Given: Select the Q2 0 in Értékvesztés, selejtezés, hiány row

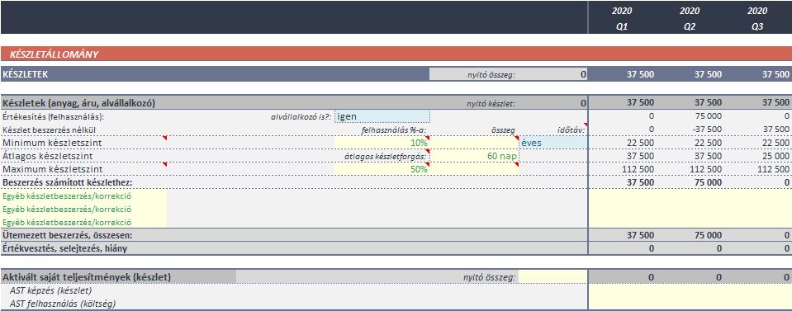Looking at the screenshot, I should [718, 248].
